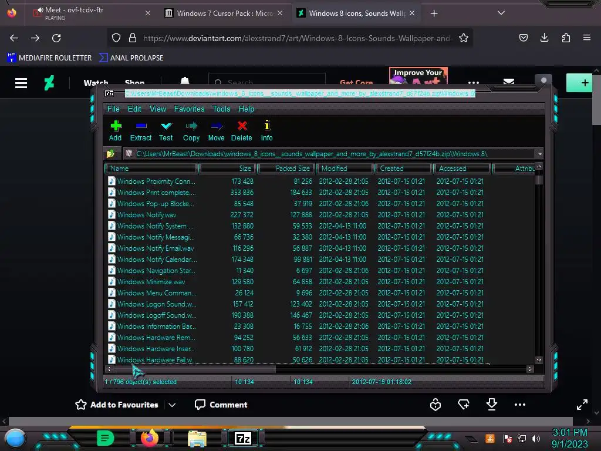Open the Favorites menu
The height and width of the screenshot is (451, 601).
coord(190,109)
